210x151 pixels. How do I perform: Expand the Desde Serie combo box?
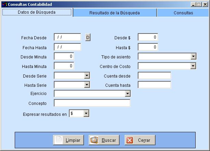click(x=87, y=75)
